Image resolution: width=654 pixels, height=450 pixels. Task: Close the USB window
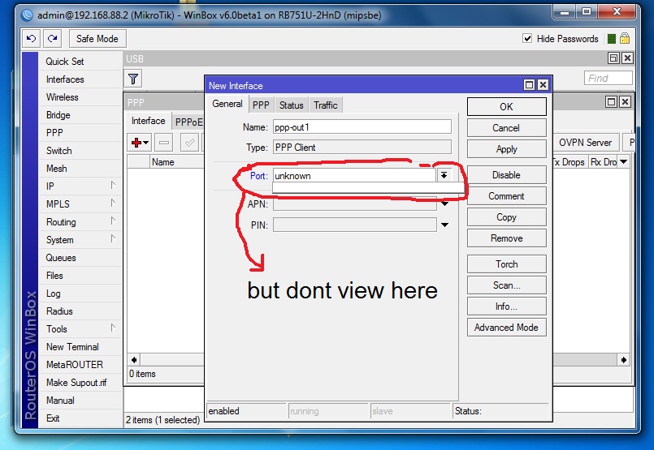pyautogui.click(x=627, y=58)
